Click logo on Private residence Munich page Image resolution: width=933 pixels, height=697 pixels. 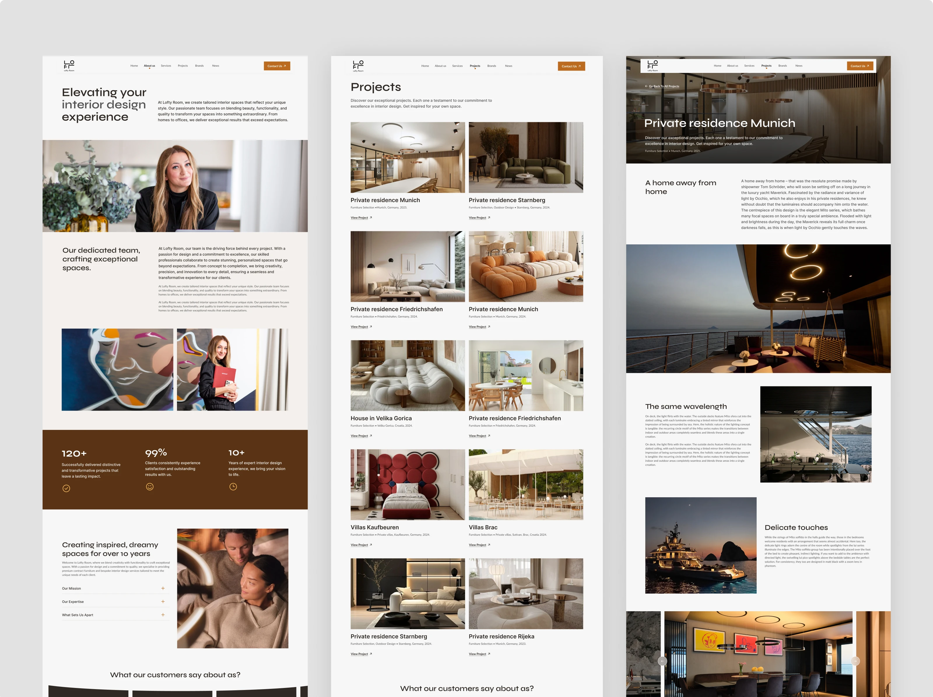(x=653, y=65)
